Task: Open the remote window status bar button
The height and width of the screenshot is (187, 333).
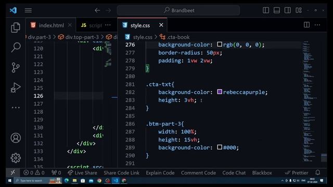Action: [x=13, y=172]
